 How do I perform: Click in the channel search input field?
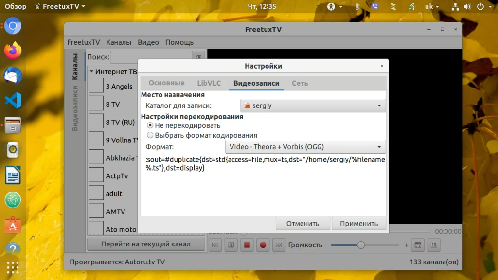151,57
